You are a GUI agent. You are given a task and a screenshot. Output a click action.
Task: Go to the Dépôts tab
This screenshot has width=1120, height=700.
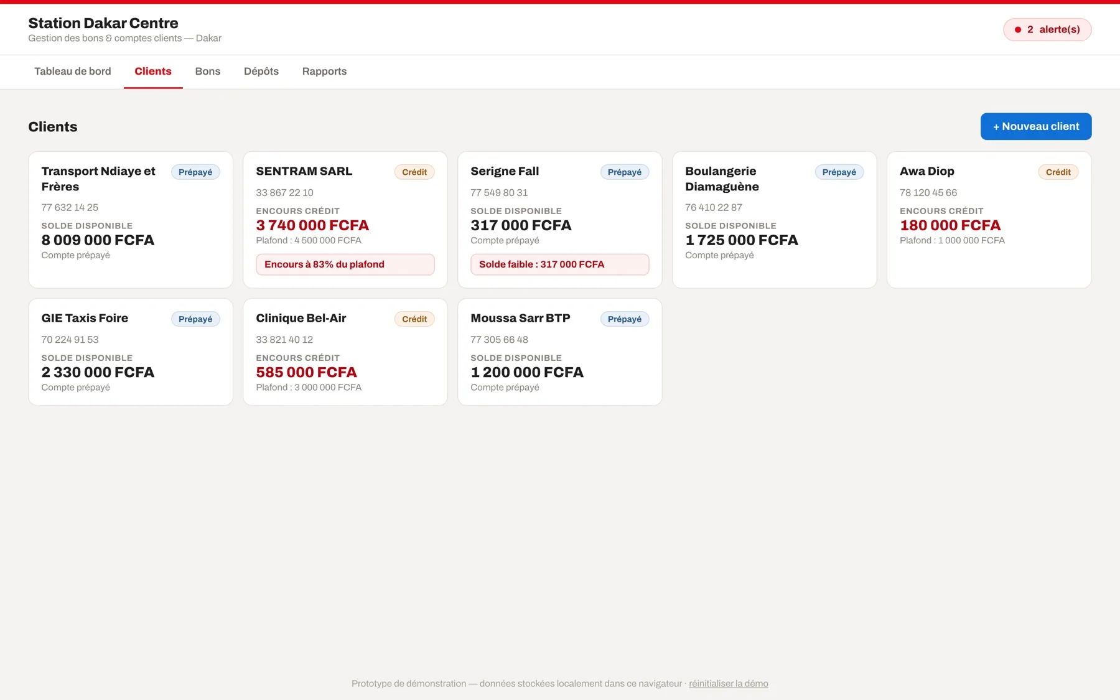tap(261, 72)
